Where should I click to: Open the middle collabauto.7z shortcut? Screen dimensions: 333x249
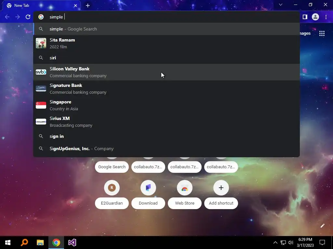tap(185, 167)
